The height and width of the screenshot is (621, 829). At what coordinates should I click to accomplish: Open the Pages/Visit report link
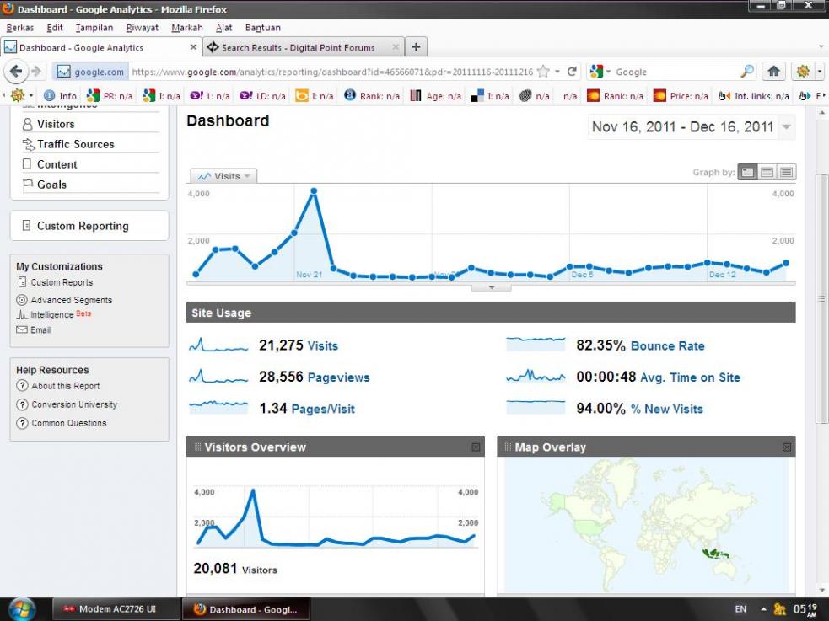322,409
